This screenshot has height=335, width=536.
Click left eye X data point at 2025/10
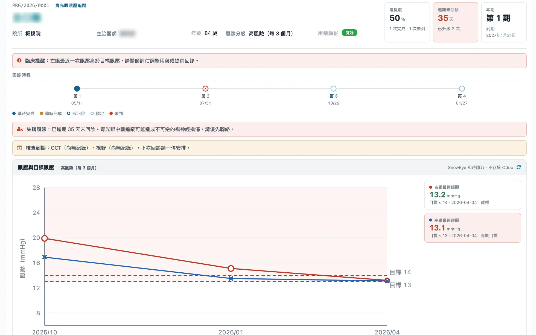(45, 257)
